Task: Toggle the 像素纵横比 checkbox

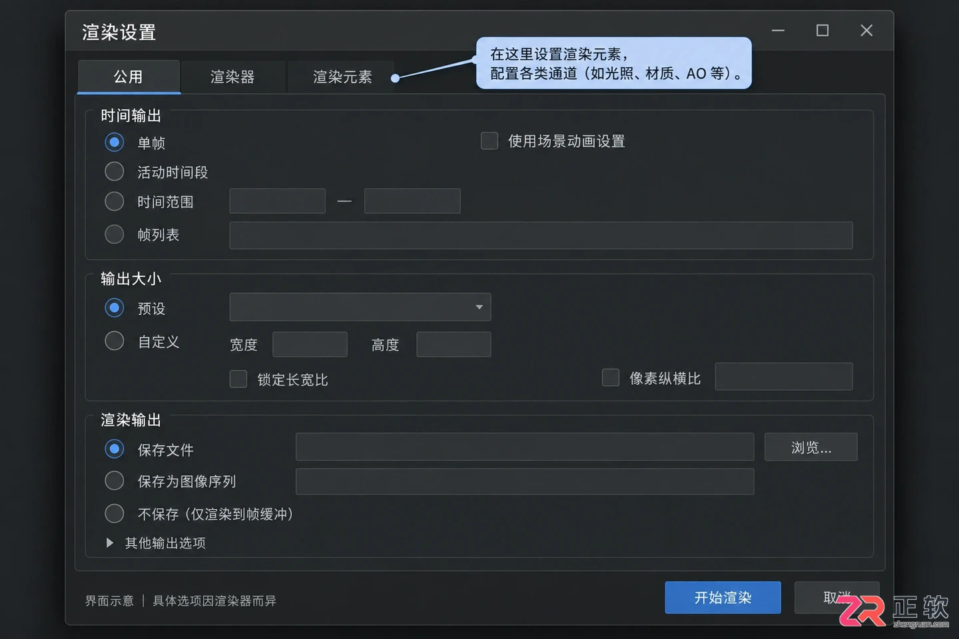Action: coord(611,378)
